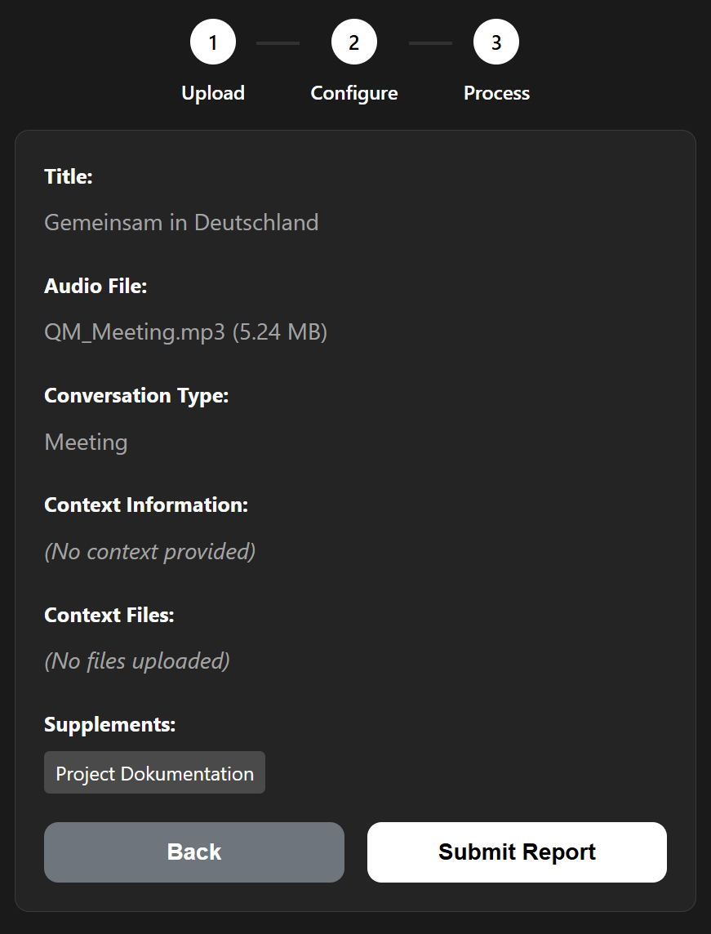The width and height of the screenshot is (711, 934).
Task: Click the No files uploaded text
Action: [x=137, y=660]
